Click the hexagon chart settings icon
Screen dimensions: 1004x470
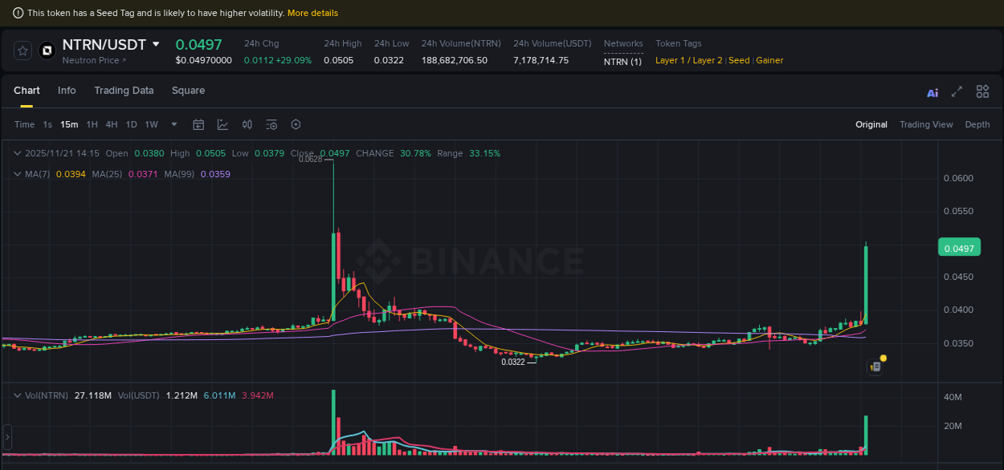[x=296, y=124]
